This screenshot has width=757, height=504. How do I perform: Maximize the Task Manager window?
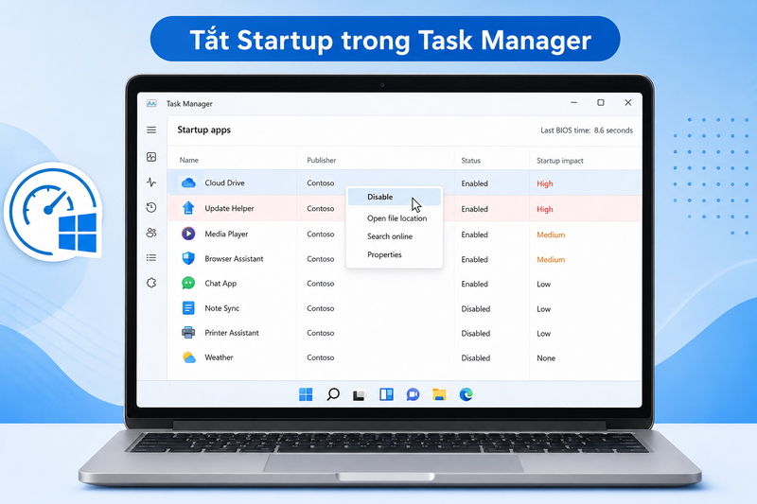tap(601, 102)
